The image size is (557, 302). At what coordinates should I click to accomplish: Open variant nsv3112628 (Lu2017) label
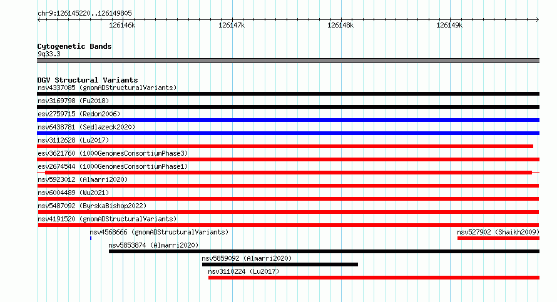(73, 140)
